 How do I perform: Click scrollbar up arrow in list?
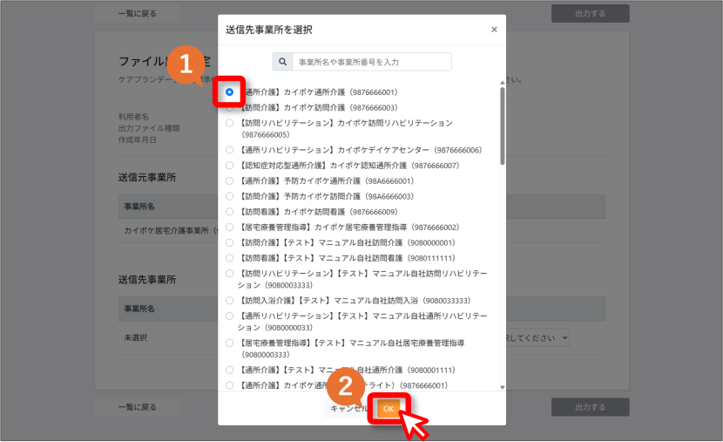(502, 83)
